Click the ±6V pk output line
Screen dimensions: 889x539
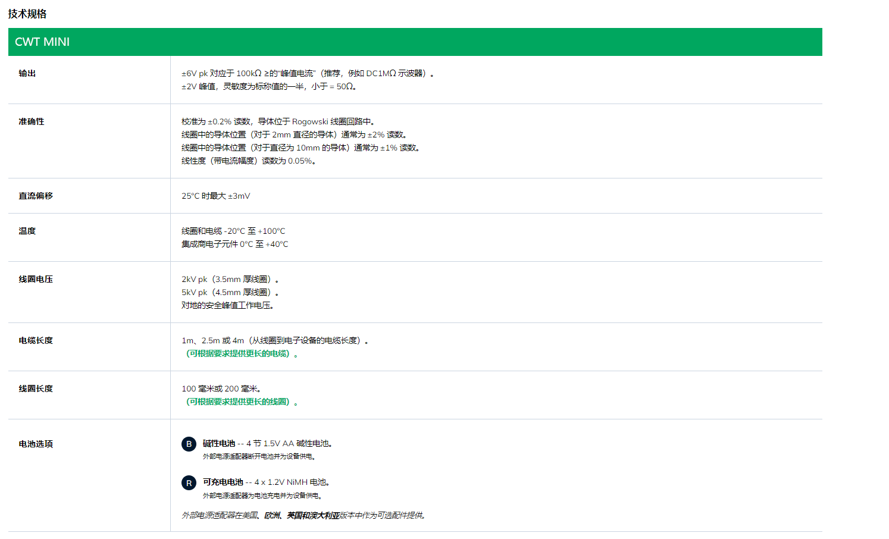click(x=308, y=73)
